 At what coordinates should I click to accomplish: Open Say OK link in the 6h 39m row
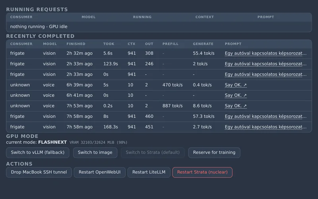[236, 85]
